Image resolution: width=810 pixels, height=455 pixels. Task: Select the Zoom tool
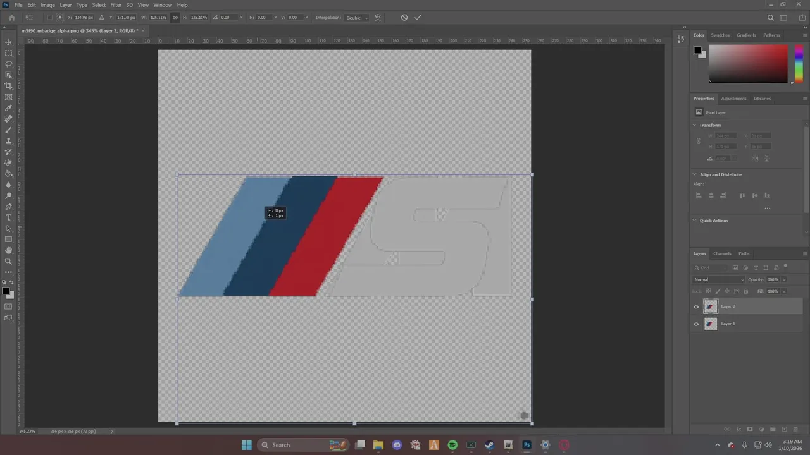tap(9, 261)
